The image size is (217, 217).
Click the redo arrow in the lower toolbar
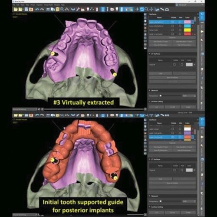[x=42, y=115]
